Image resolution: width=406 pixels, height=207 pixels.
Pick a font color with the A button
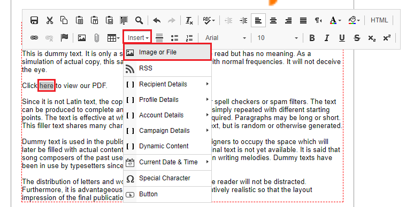click(x=335, y=20)
